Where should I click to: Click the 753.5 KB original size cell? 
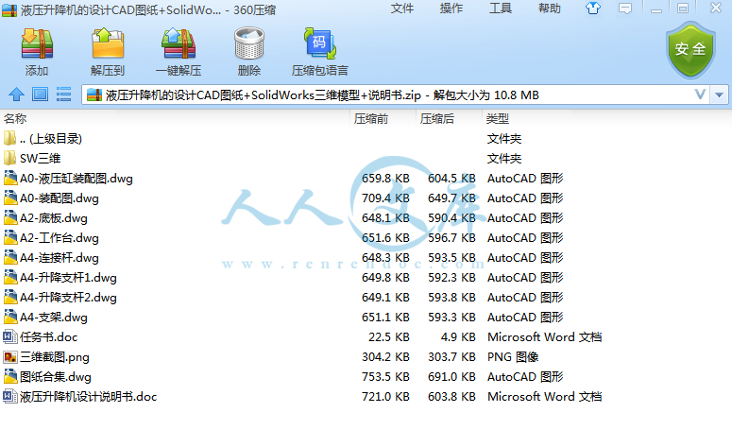coord(385,377)
